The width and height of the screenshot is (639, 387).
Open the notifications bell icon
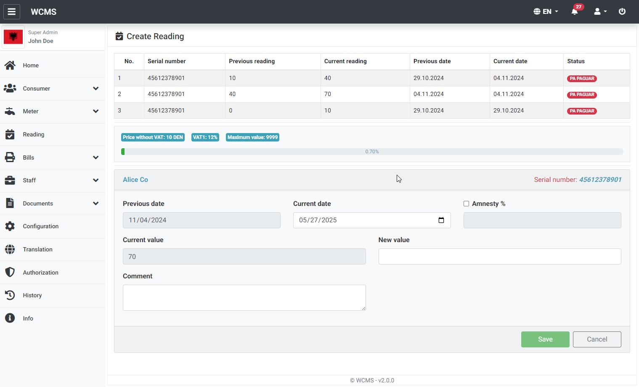574,12
